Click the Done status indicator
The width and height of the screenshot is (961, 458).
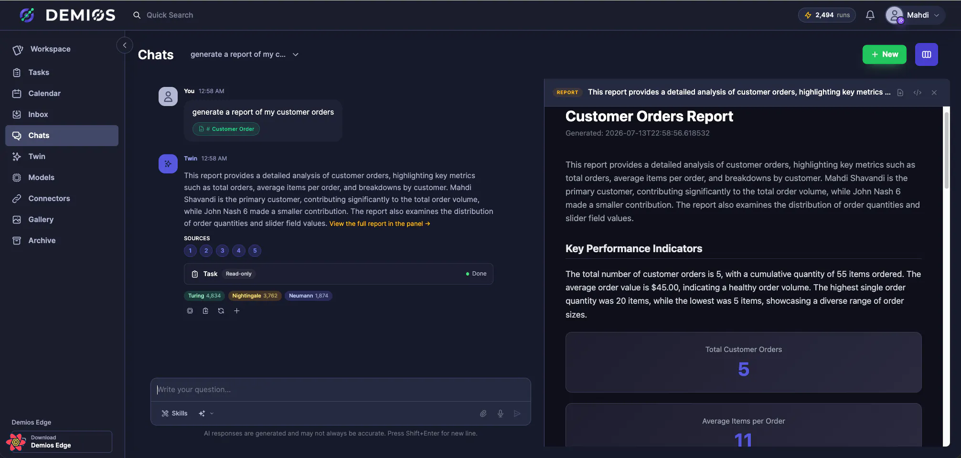tap(476, 274)
